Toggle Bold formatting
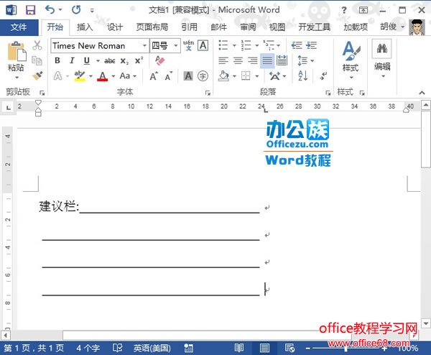Viewport: 431px width, 355px height. [x=57, y=60]
